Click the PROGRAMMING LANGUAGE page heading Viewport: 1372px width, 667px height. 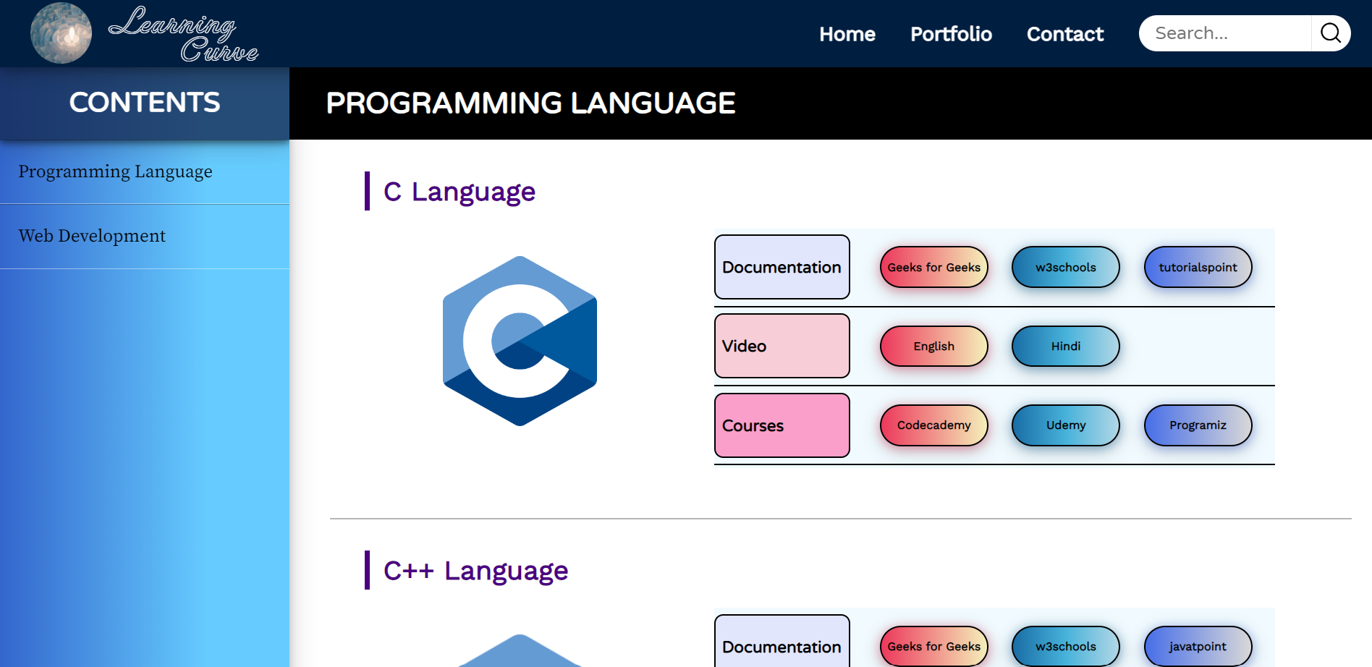(530, 103)
